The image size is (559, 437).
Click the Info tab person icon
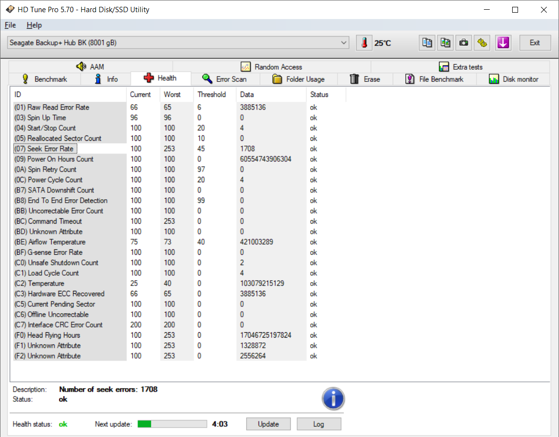(98, 79)
